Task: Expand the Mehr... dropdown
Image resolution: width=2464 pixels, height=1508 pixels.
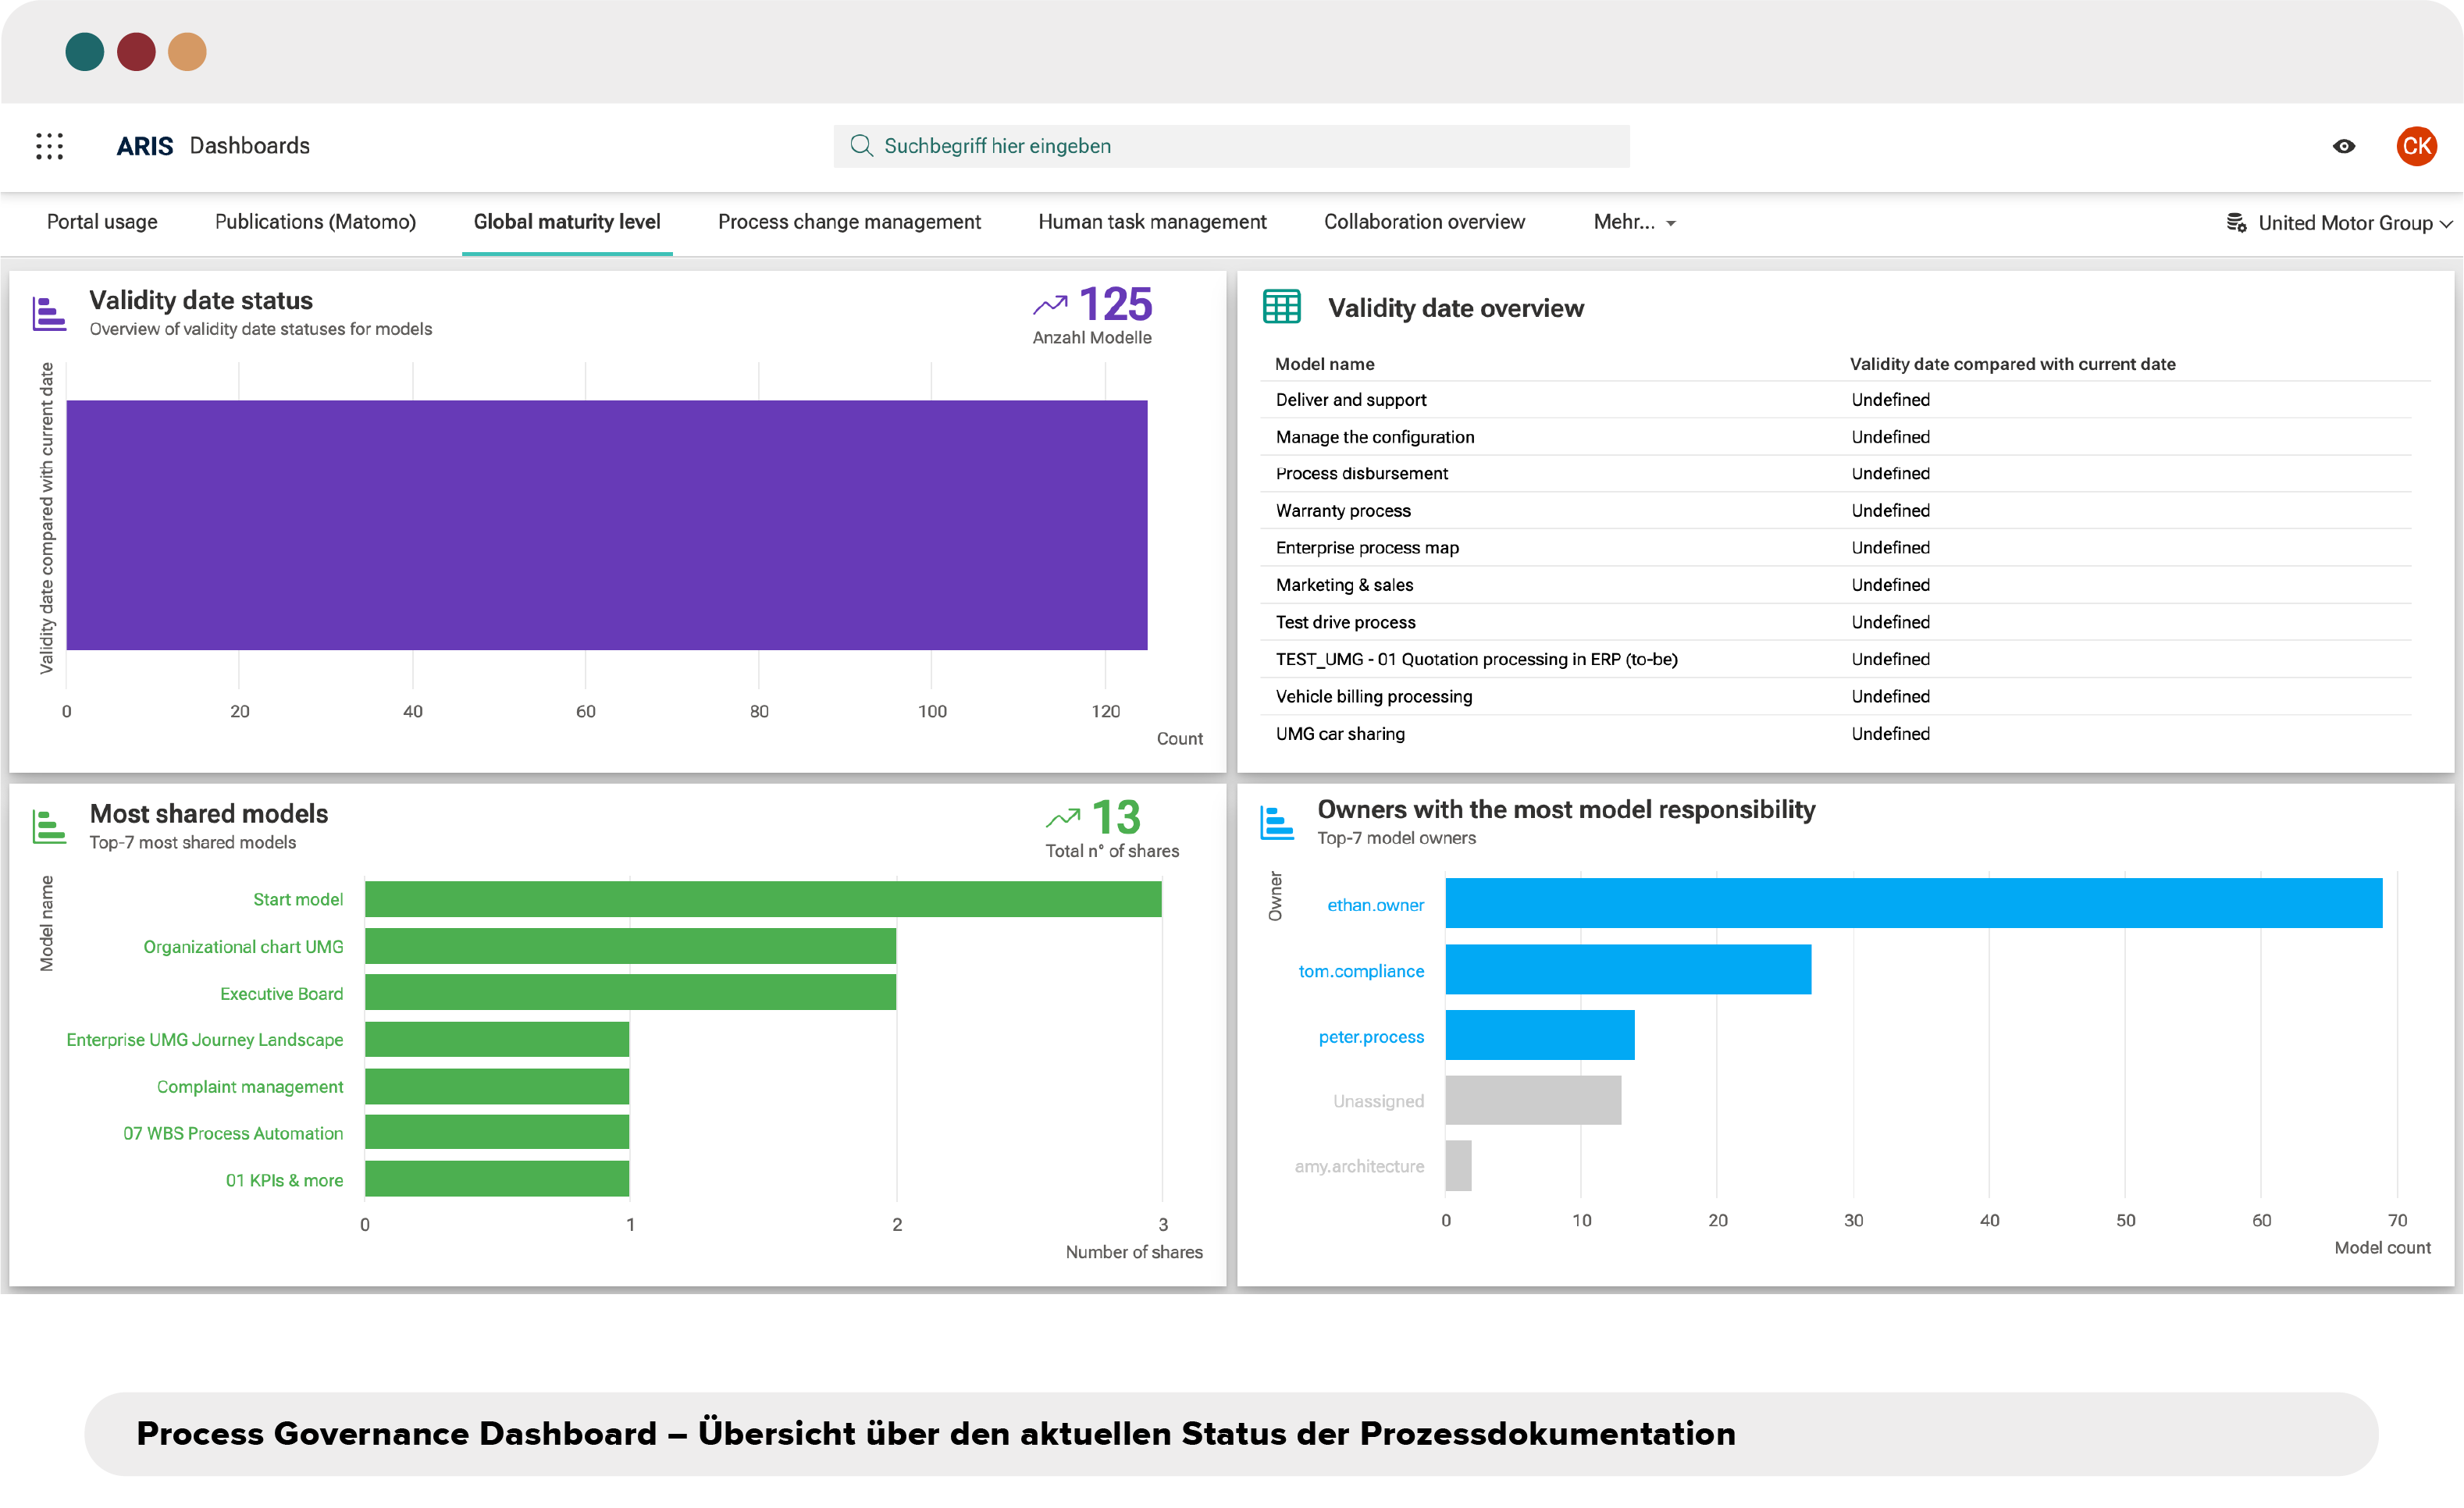Action: coord(1634,222)
